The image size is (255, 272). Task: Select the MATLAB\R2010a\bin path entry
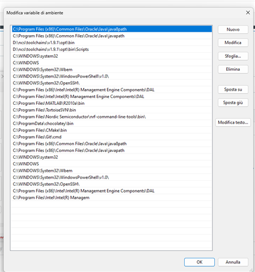click(x=112, y=103)
